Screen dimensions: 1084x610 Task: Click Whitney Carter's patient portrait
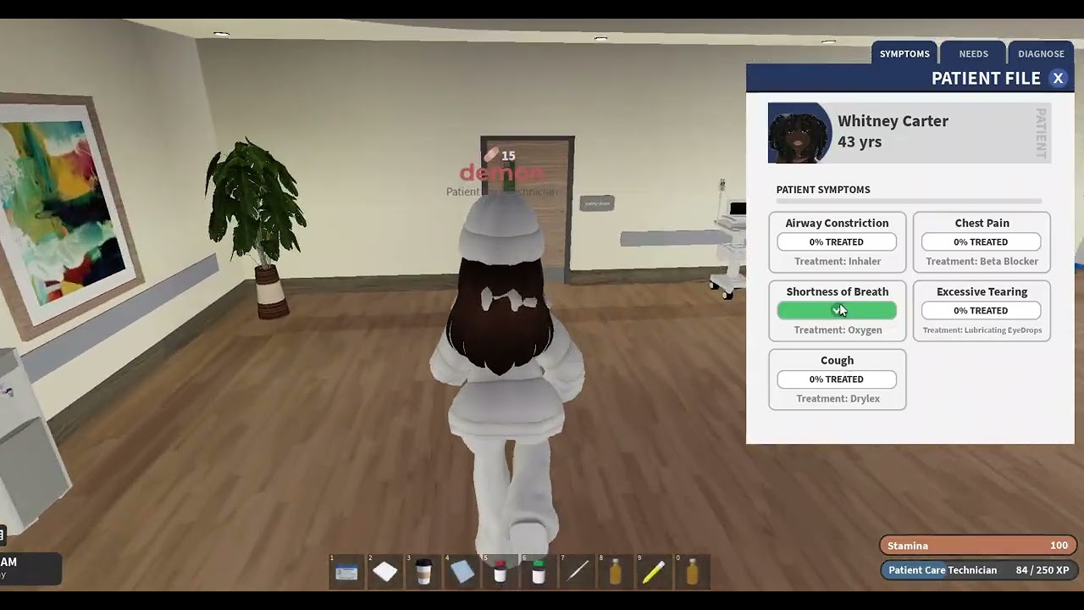click(799, 132)
